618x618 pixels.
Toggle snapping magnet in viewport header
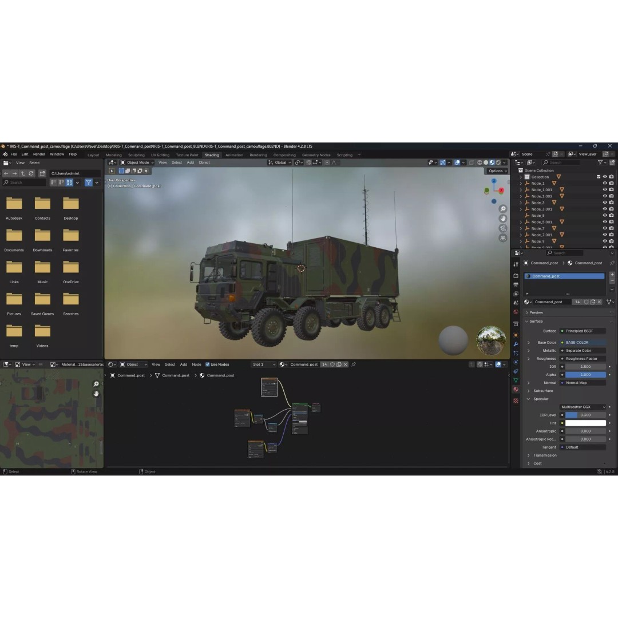coord(308,163)
